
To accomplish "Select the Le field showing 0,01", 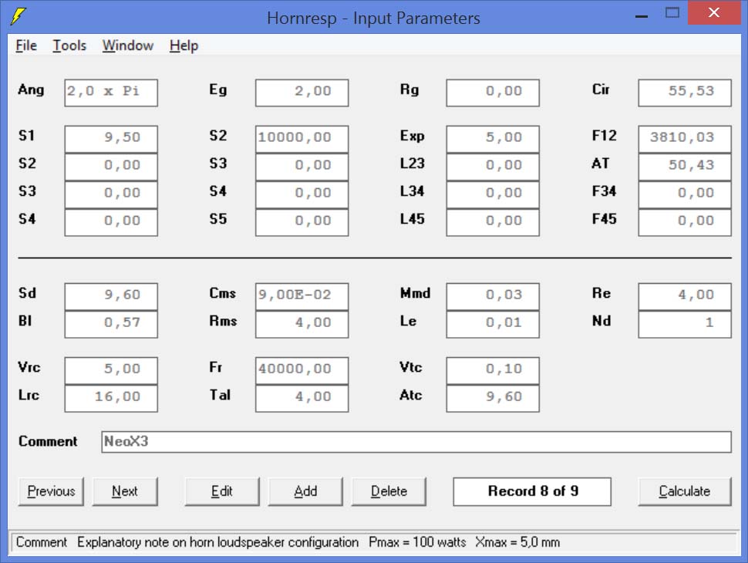I will pos(493,325).
